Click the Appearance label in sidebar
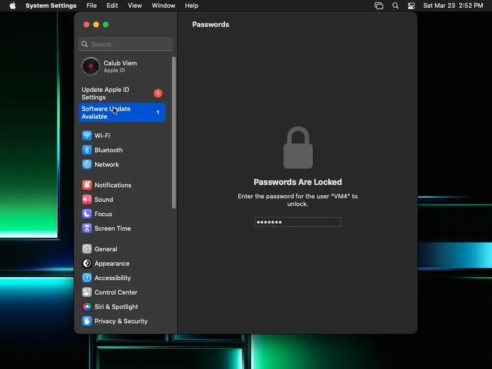Screen dimensions: 492x369 pyautogui.click(x=112, y=264)
